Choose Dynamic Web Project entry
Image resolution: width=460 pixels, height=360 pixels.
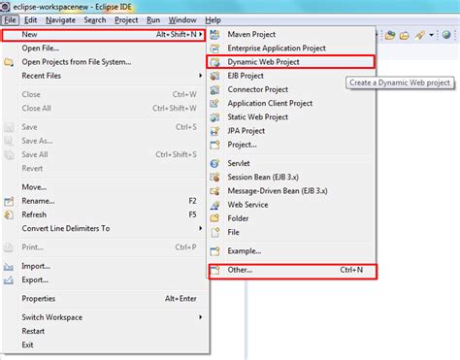tap(291, 62)
